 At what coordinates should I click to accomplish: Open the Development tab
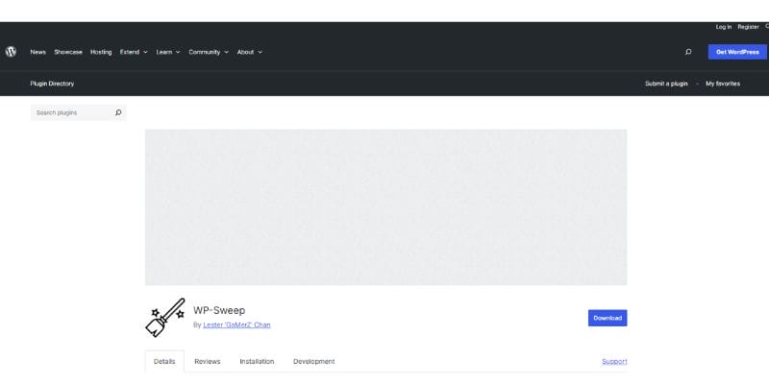[313, 362]
